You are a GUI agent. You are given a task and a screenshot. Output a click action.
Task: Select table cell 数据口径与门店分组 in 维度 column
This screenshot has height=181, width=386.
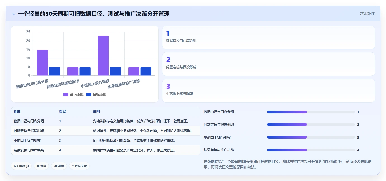pyautogui.click(x=29, y=121)
